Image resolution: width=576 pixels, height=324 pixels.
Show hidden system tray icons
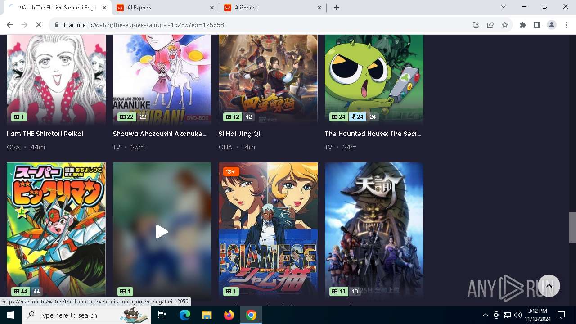click(485, 315)
